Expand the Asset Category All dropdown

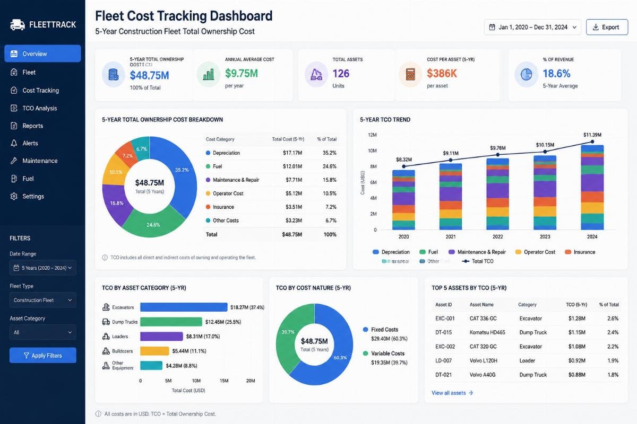(x=43, y=332)
